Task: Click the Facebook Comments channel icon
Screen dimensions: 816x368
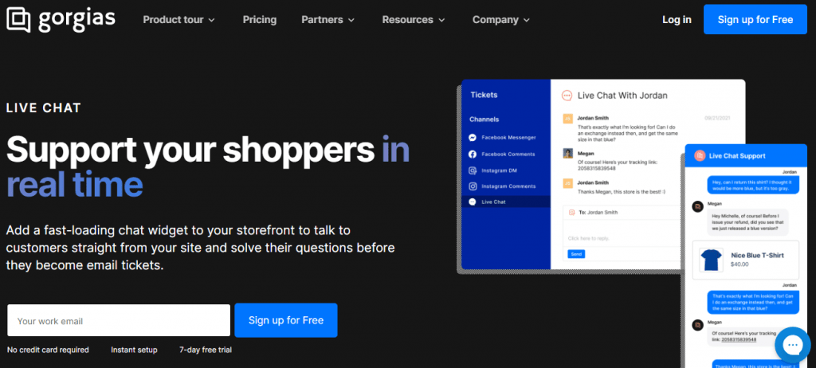Action: [473, 154]
